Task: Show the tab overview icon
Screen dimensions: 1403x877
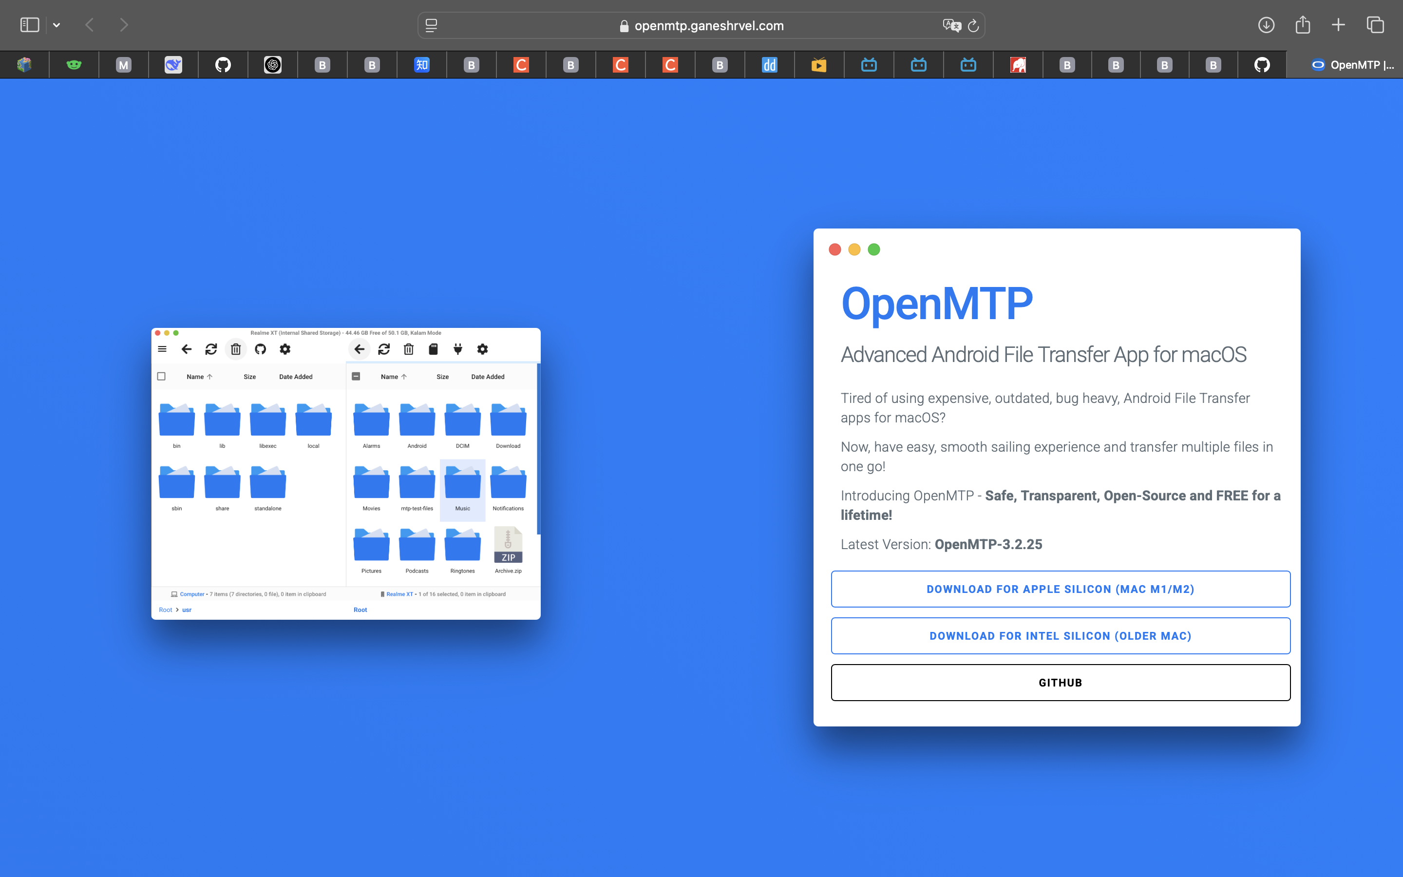Action: [1375, 25]
